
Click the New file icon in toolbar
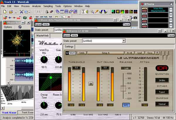point(5,12)
